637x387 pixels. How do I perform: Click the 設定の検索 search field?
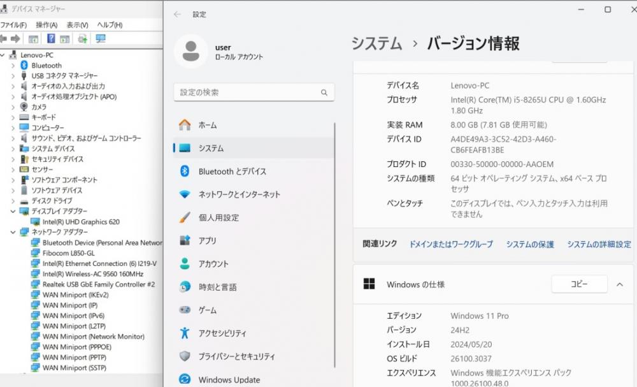(254, 92)
